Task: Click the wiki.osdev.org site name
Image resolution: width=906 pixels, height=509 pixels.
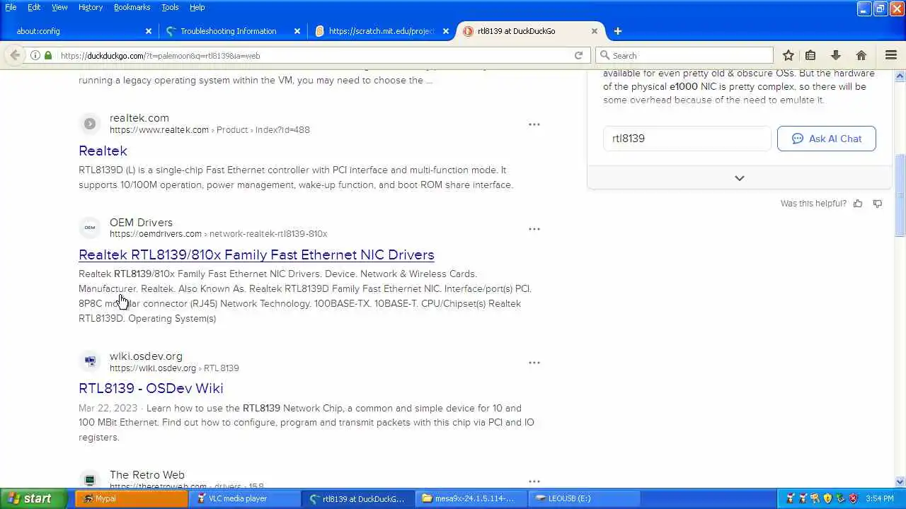Action: (x=146, y=356)
